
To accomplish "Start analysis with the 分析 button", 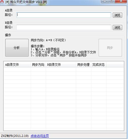I will pos(17,48).
